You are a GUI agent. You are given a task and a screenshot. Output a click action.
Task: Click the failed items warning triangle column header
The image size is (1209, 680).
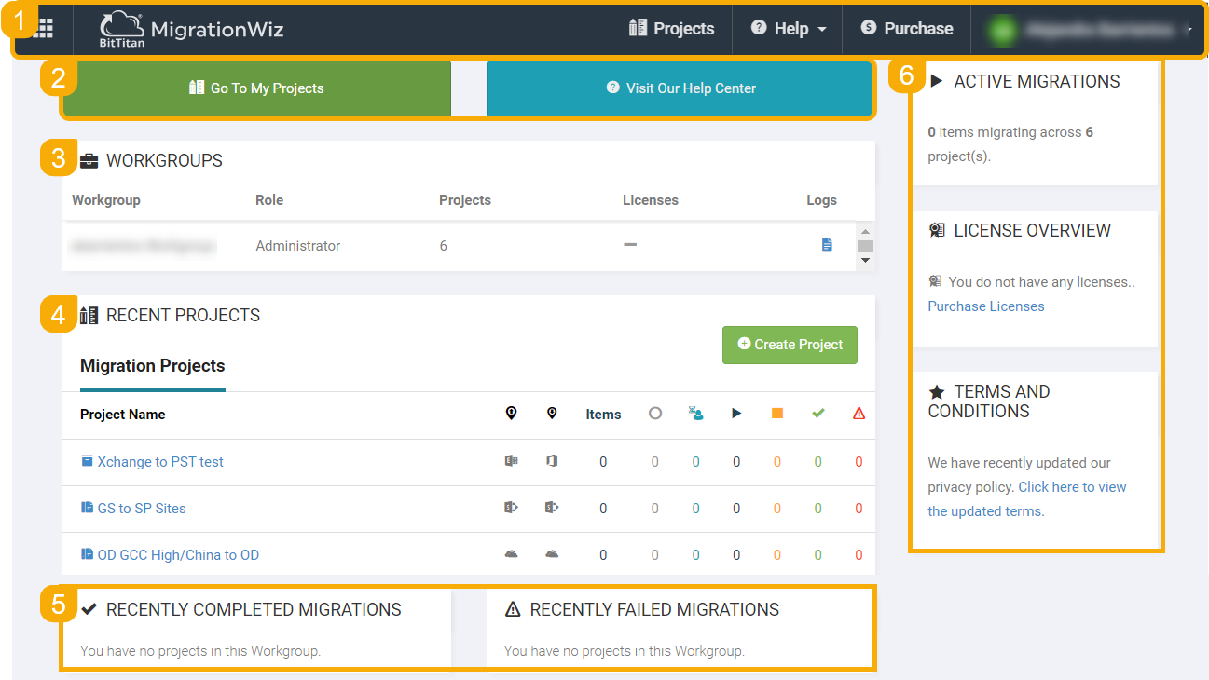(x=859, y=413)
